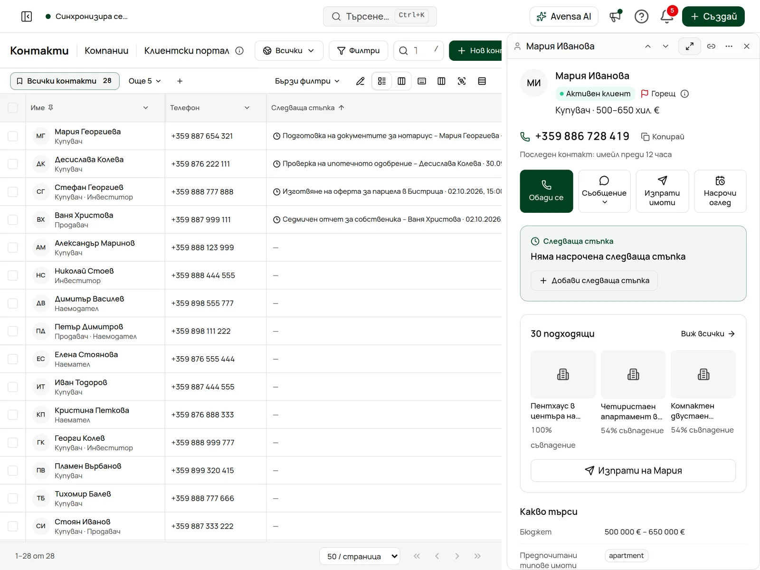Select checkbox for Мария Георгиева row
The image size is (760, 570).
pos(13,136)
